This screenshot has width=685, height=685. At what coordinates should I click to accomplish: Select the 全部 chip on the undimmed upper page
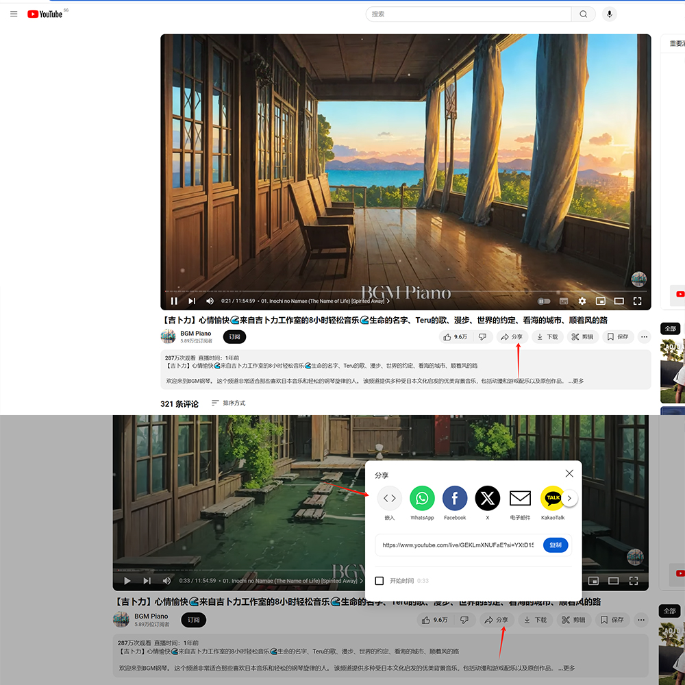click(670, 329)
